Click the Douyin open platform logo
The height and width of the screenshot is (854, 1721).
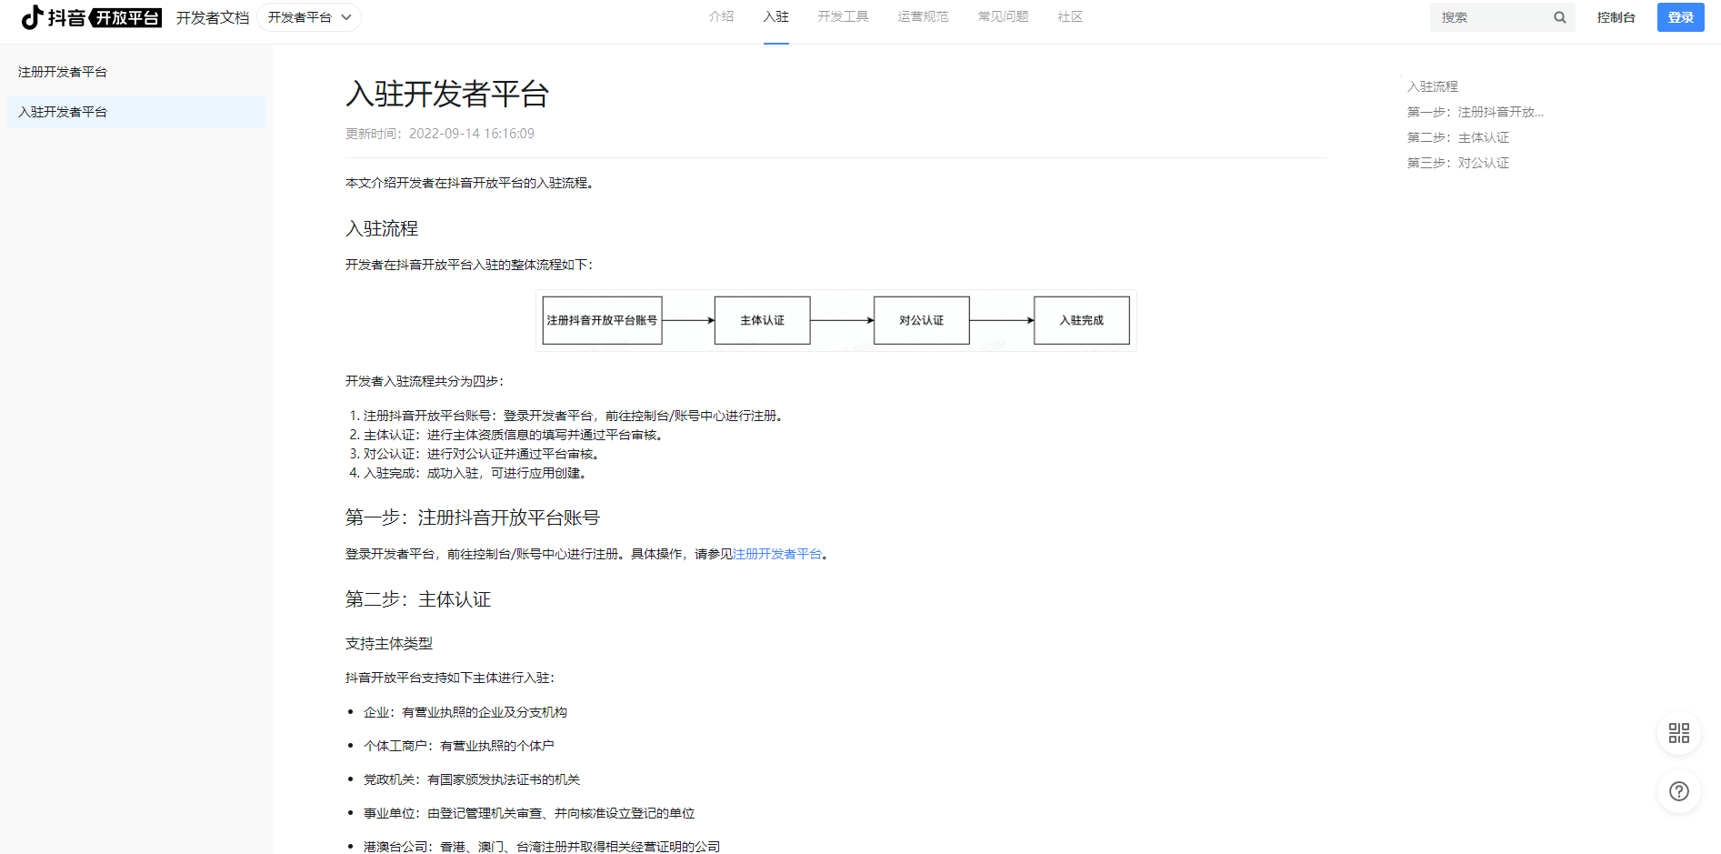coord(91,17)
